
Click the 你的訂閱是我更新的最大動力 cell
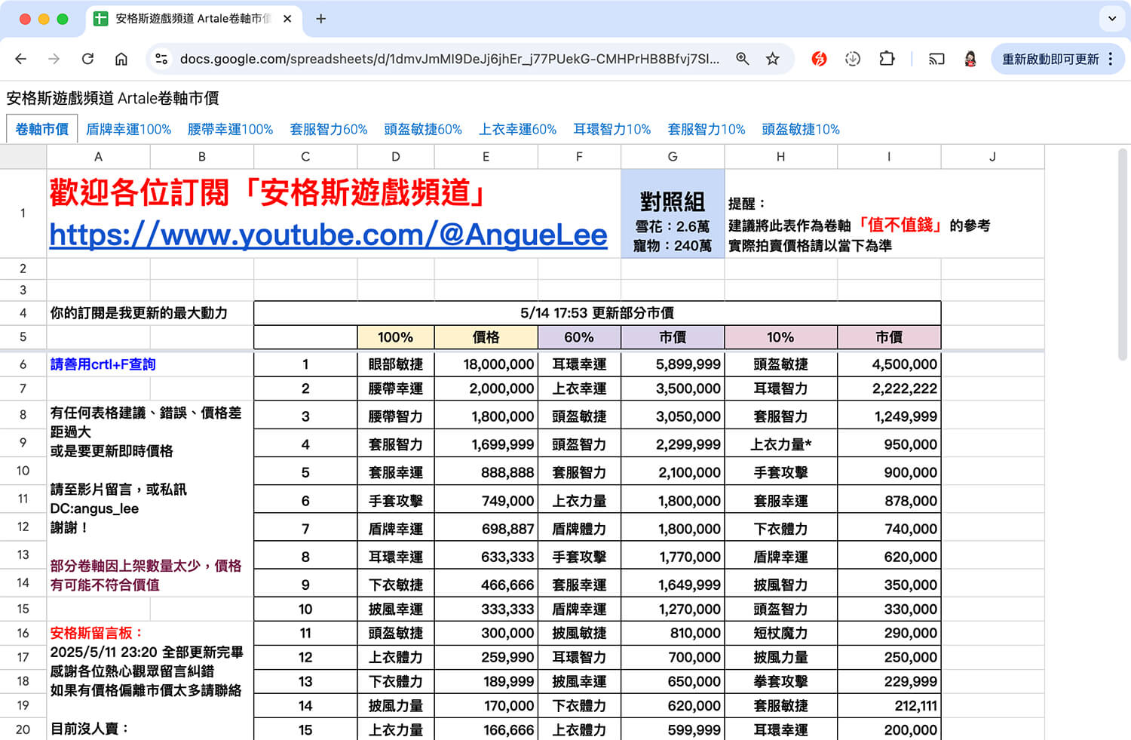(x=150, y=313)
